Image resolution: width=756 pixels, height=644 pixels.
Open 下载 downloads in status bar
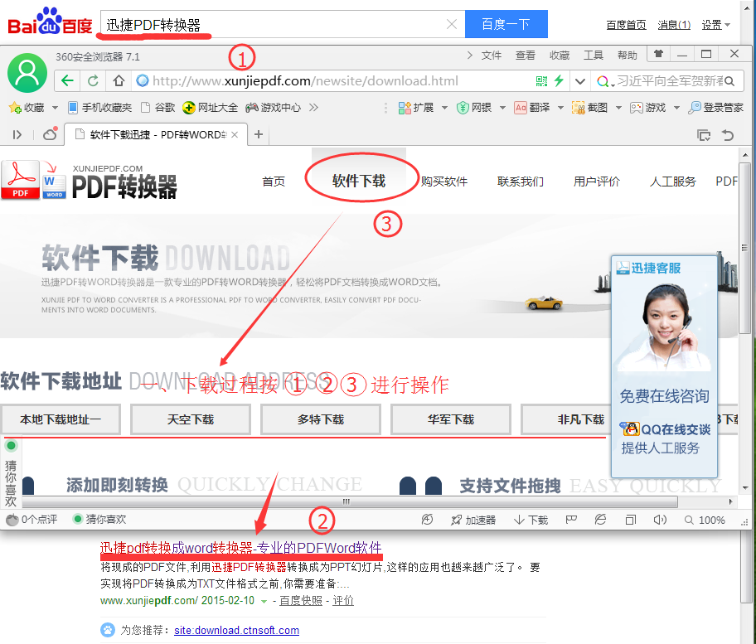(531, 521)
